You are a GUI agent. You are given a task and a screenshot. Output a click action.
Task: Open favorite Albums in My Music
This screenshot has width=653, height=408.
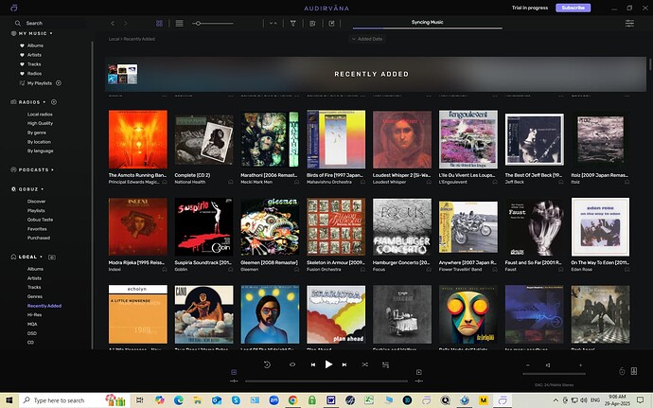pos(35,45)
